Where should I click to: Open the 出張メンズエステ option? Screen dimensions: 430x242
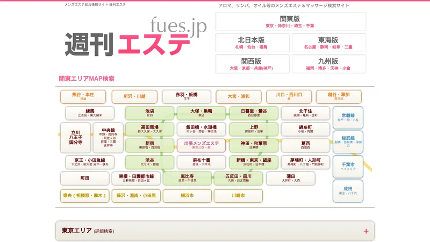tap(201, 145)
